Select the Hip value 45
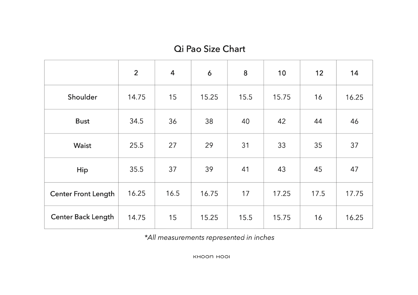This screenshot has height=295, width=418. tap(318, 170)
